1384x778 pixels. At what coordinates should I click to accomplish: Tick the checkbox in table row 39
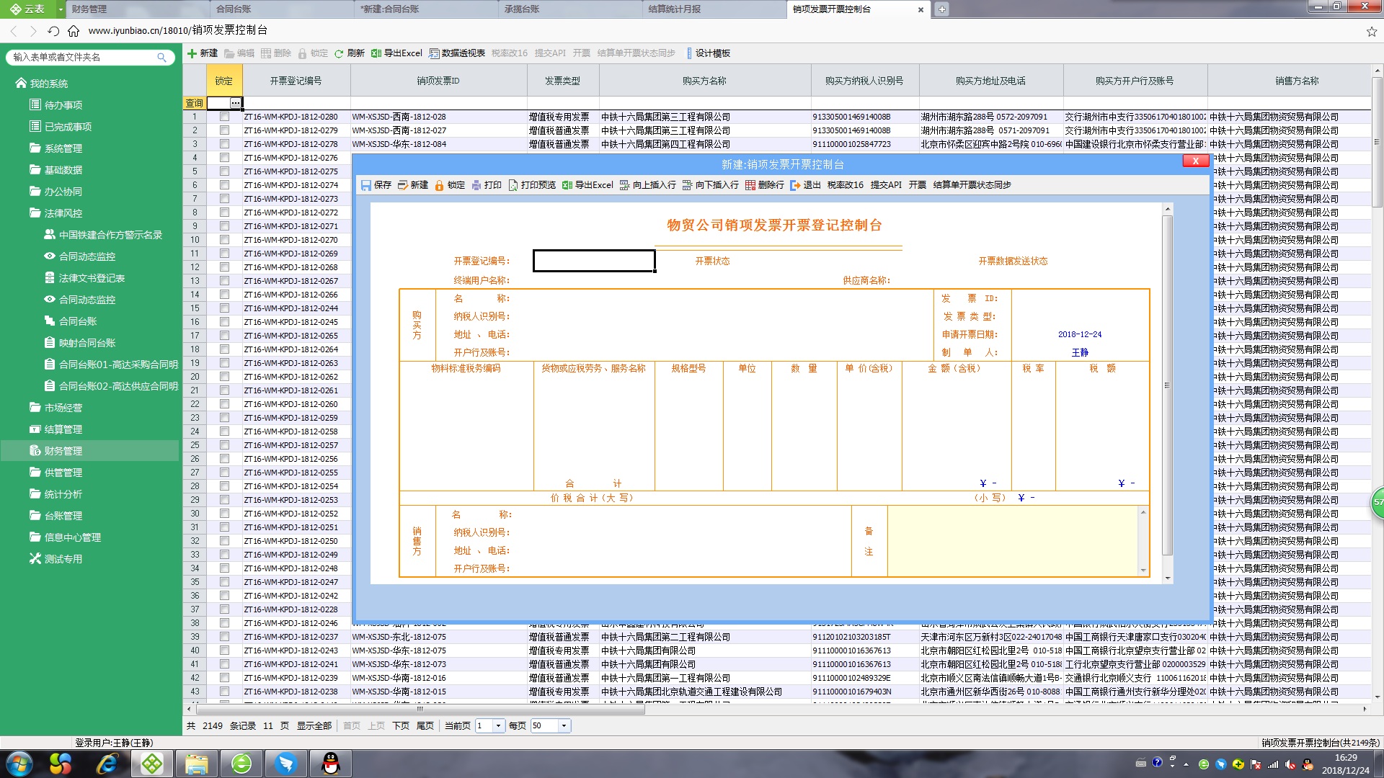pos(224,637)
